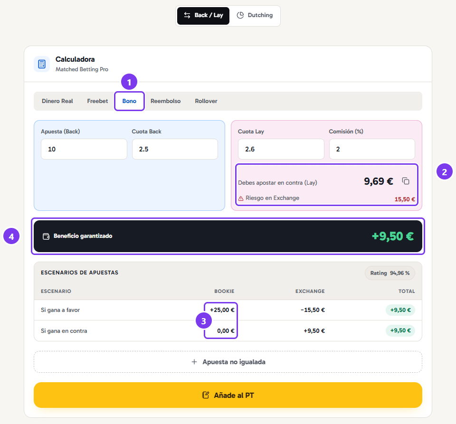The width and height of the screenshot is (456, 424).
Task: Click the total badge in Si gana a favor row
Action: pos(400,310)
